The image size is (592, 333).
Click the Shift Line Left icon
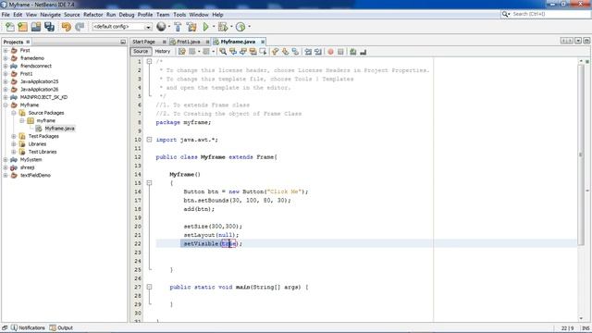pyautogui.click(x=308, y=52)
